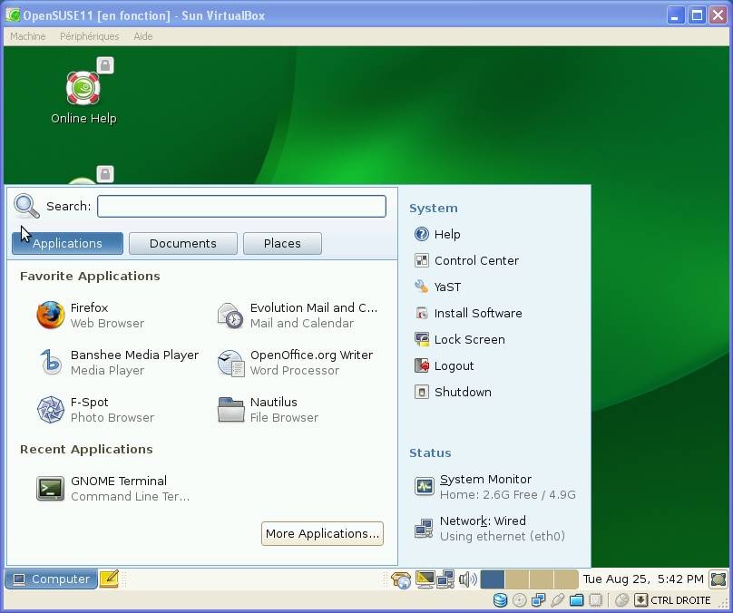Screen dimensions: 733x613
Task: Select Lock Screen
Action: [x=460, y=339]
